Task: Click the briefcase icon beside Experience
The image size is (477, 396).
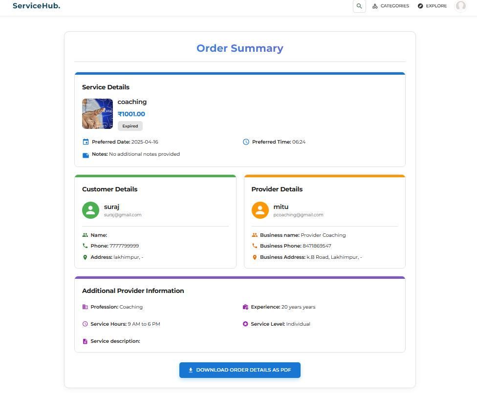Action: click(245, 307)
